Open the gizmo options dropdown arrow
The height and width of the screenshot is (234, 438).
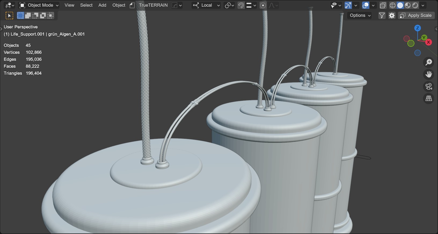356,5
